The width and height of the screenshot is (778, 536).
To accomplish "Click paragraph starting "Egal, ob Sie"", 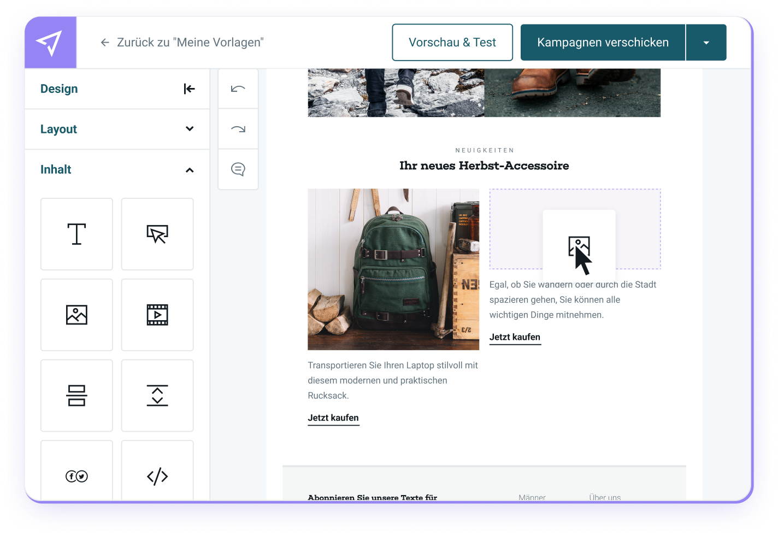I will click(573, 299).
